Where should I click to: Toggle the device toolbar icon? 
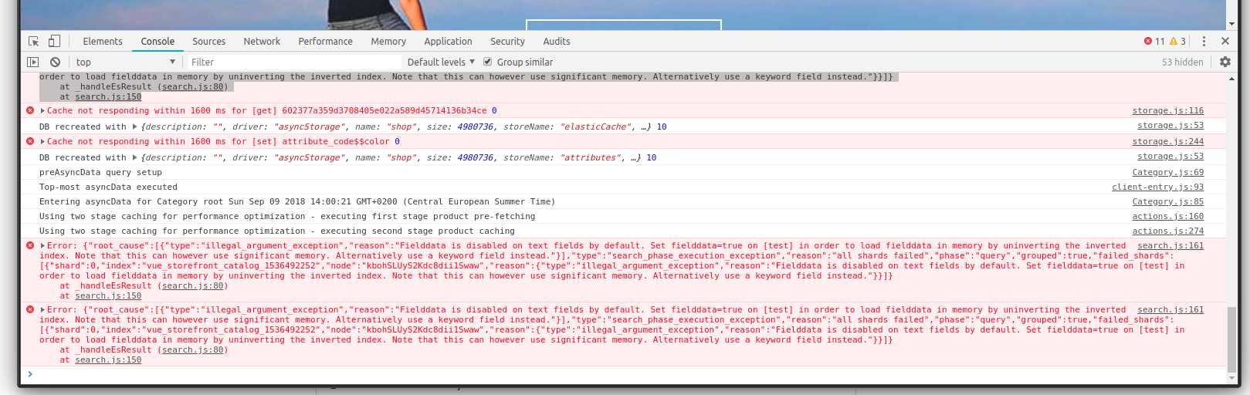54,41
